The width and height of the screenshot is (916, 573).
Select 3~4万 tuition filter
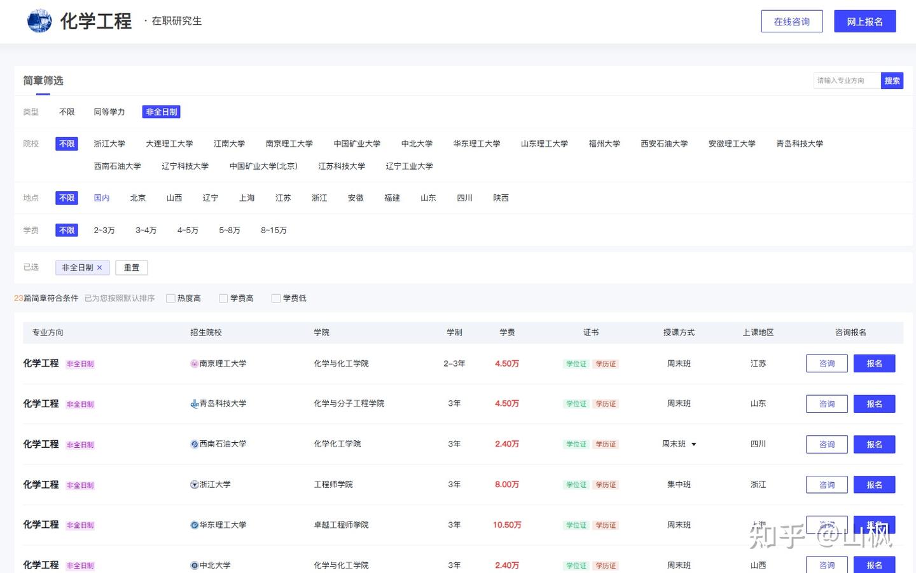pyautogui.click(x=146, y=231)
